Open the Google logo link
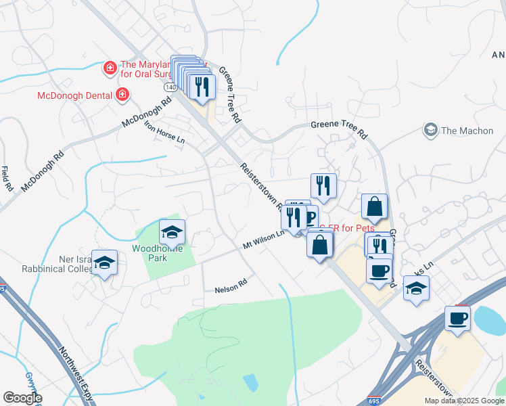 click(x=22, y=398)
